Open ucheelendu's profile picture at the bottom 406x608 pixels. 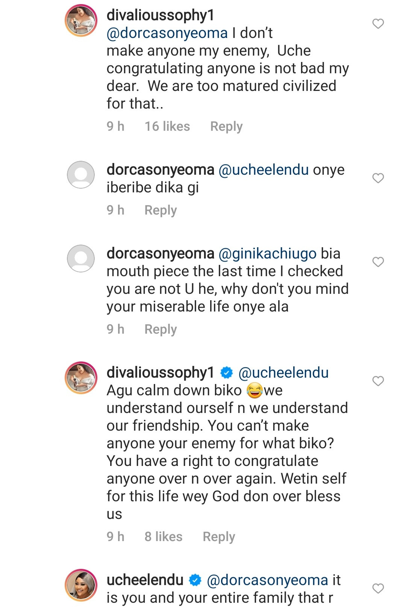[81, 585]
